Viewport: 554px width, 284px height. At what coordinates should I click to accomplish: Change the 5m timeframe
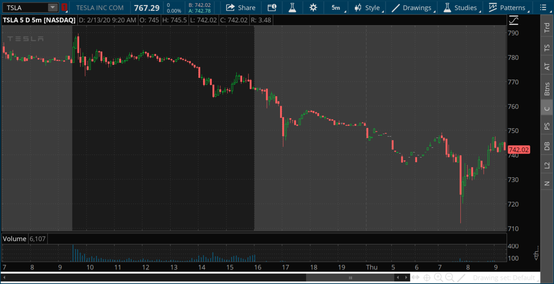coord(336,7)
